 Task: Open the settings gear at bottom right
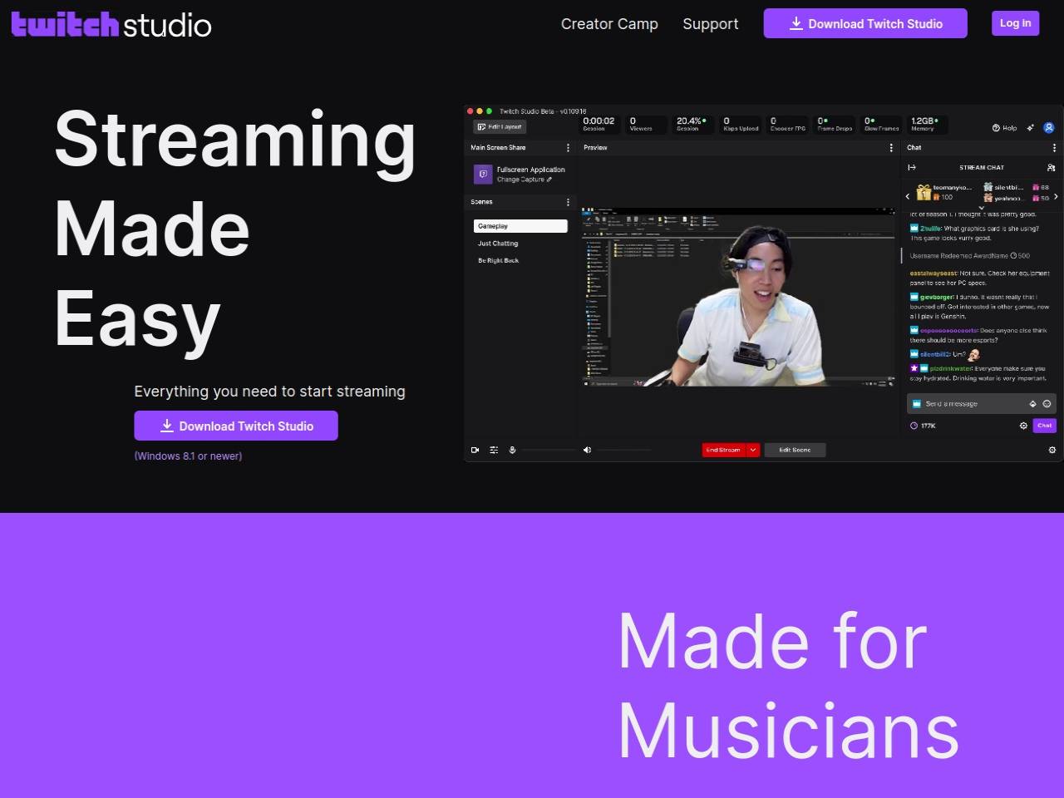pos(1052,450)
